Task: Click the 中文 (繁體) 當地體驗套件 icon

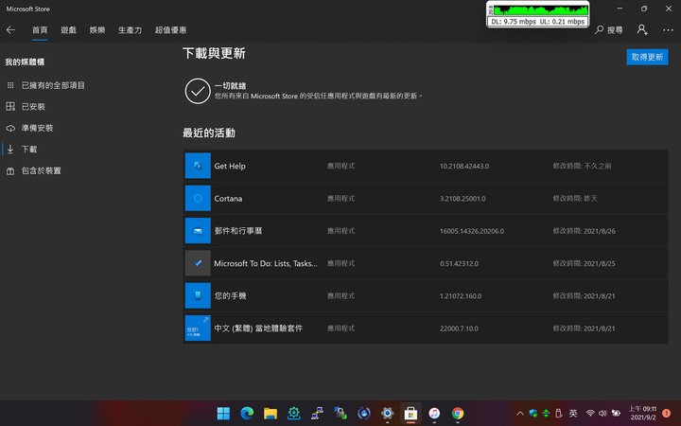Action: click(x=198, y=328)
